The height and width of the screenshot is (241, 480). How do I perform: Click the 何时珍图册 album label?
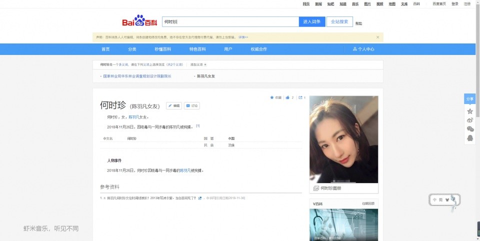pos(330,188)
